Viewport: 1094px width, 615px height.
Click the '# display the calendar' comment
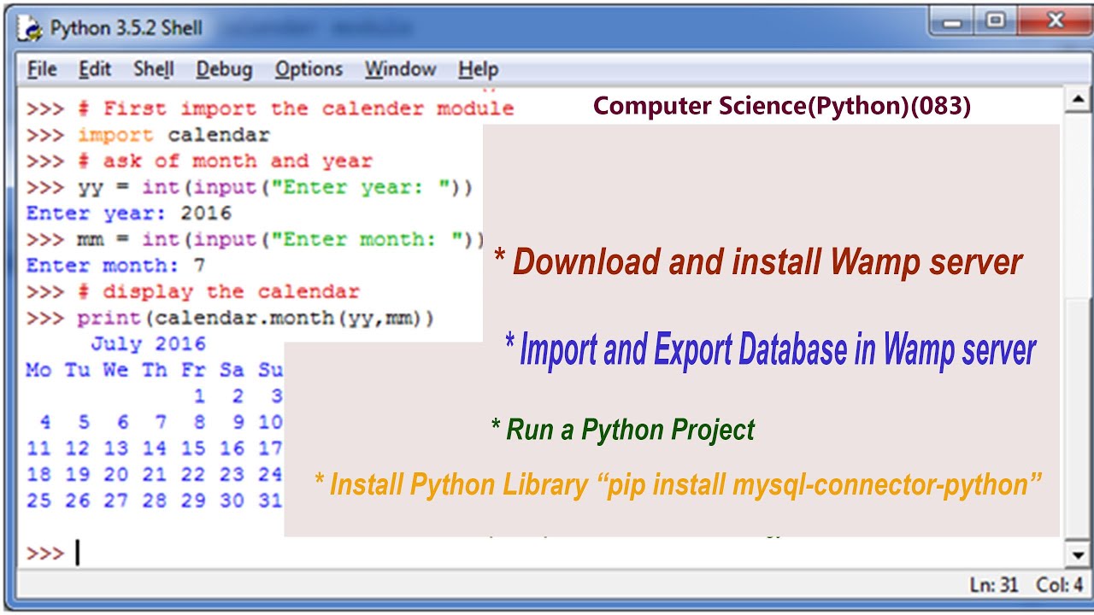point(218,291)
